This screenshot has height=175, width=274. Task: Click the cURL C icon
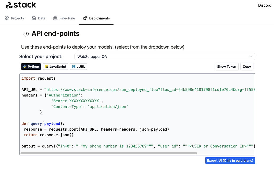[74, 67]
